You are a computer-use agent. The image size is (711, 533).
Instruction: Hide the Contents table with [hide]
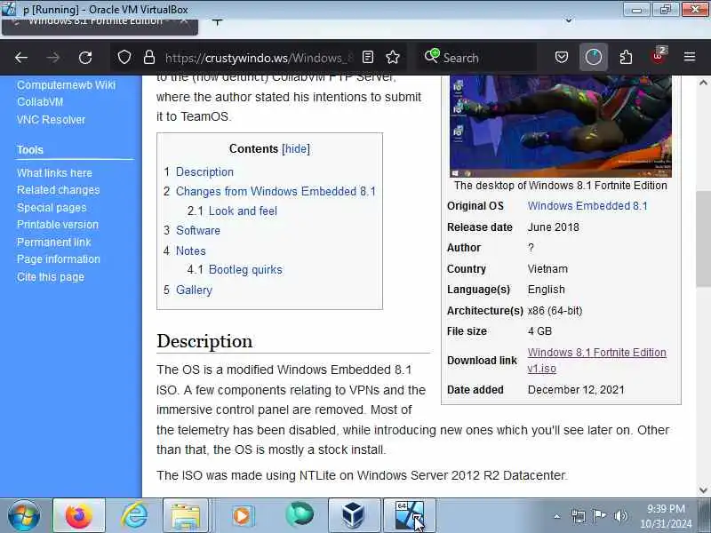coord(296,148)
